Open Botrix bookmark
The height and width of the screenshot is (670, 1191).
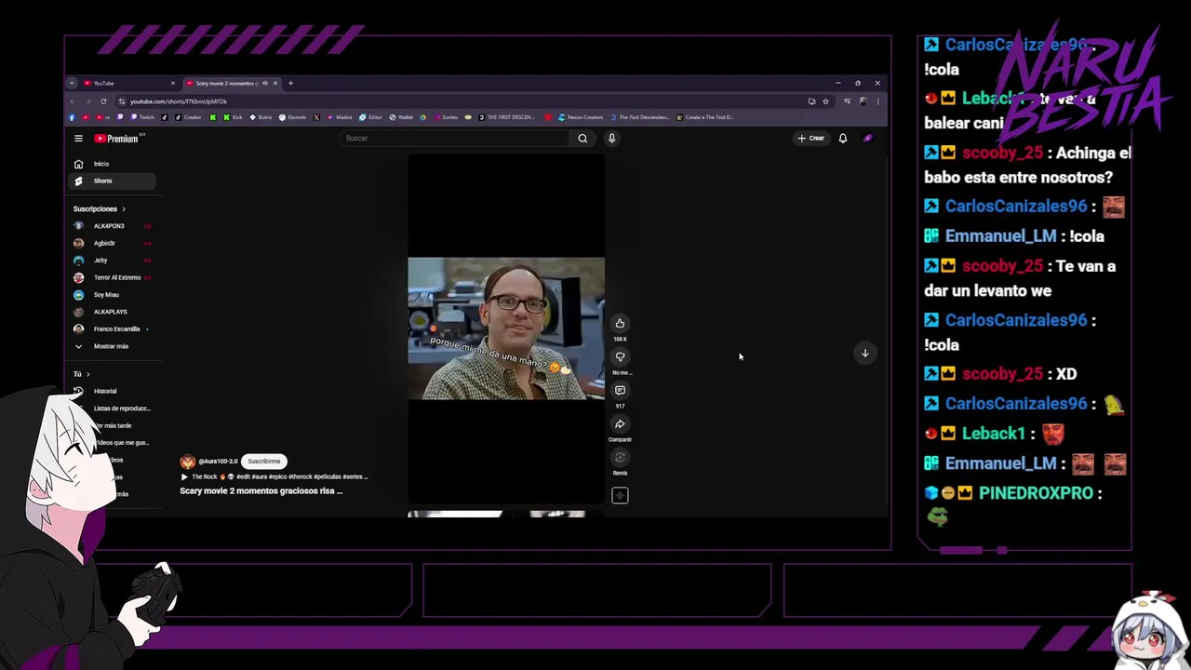coord(261,117)
